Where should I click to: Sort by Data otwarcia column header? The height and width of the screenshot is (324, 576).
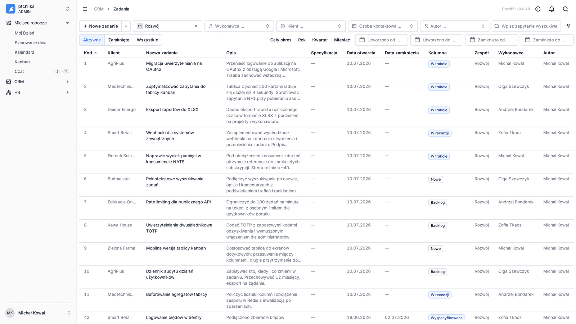[361, 53]
